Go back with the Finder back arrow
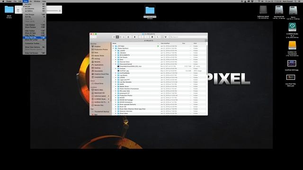The image size is (303, 170). tap(92, 37)
